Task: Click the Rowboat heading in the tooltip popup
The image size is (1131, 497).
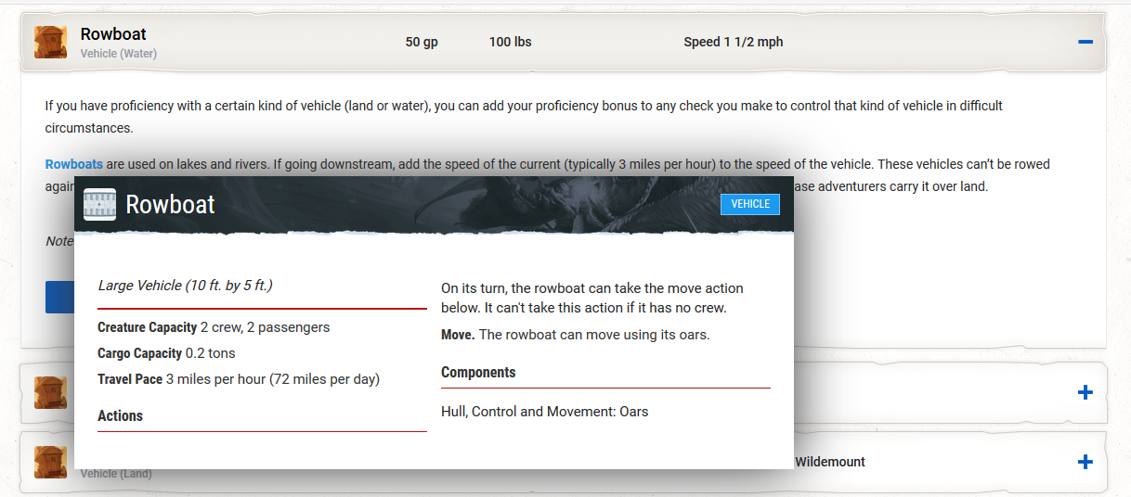Action: tap(170, 204)
